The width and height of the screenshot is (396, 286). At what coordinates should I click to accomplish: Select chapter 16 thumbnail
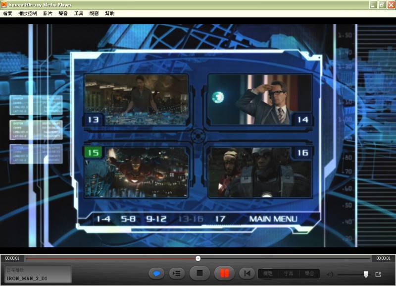tap(259, 172)
